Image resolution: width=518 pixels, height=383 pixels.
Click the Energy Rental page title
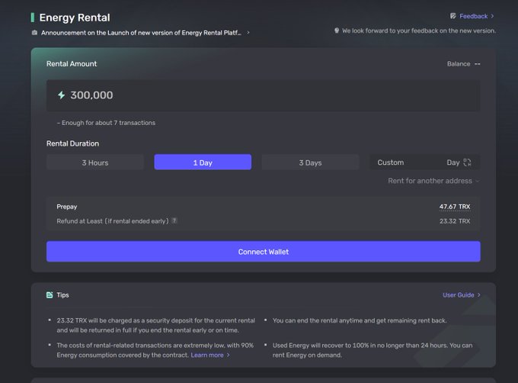click(x=75, y=18)
